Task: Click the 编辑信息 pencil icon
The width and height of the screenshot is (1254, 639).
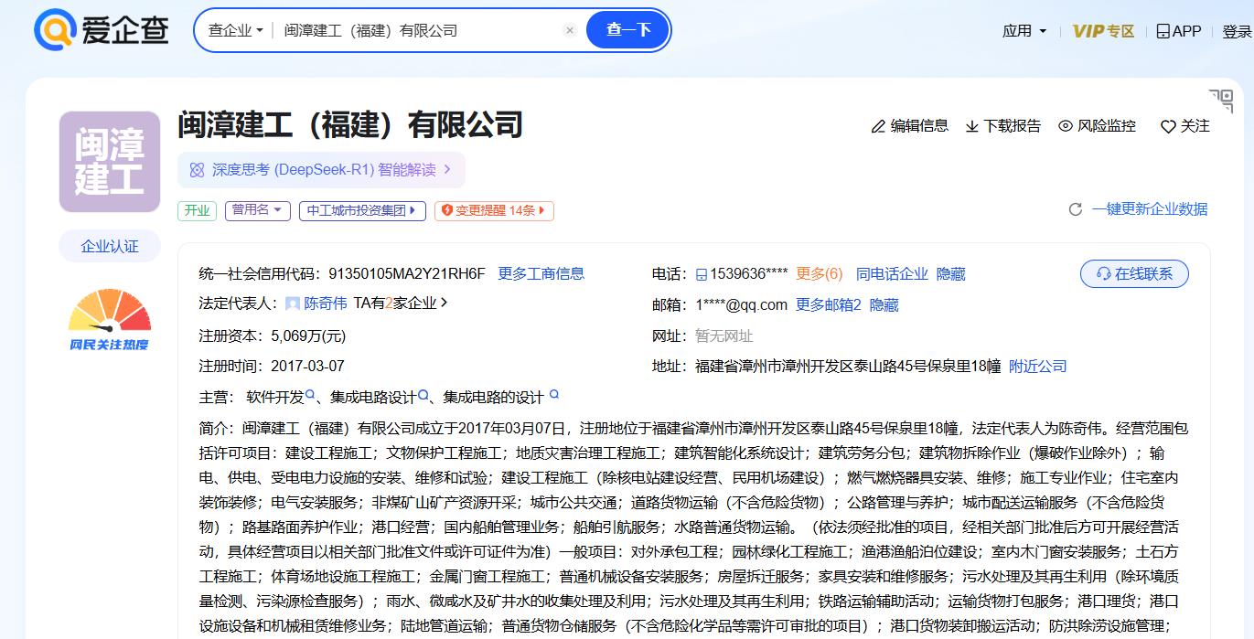Action: (878, 126)
